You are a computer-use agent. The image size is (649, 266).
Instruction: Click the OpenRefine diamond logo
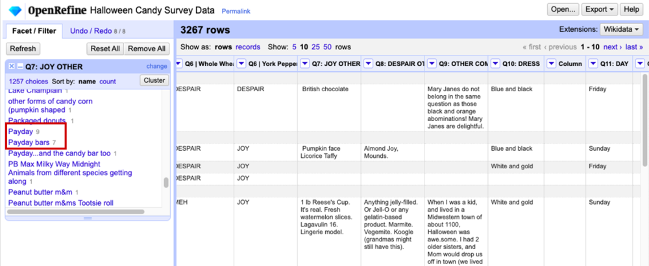click(x=15, y=11)
